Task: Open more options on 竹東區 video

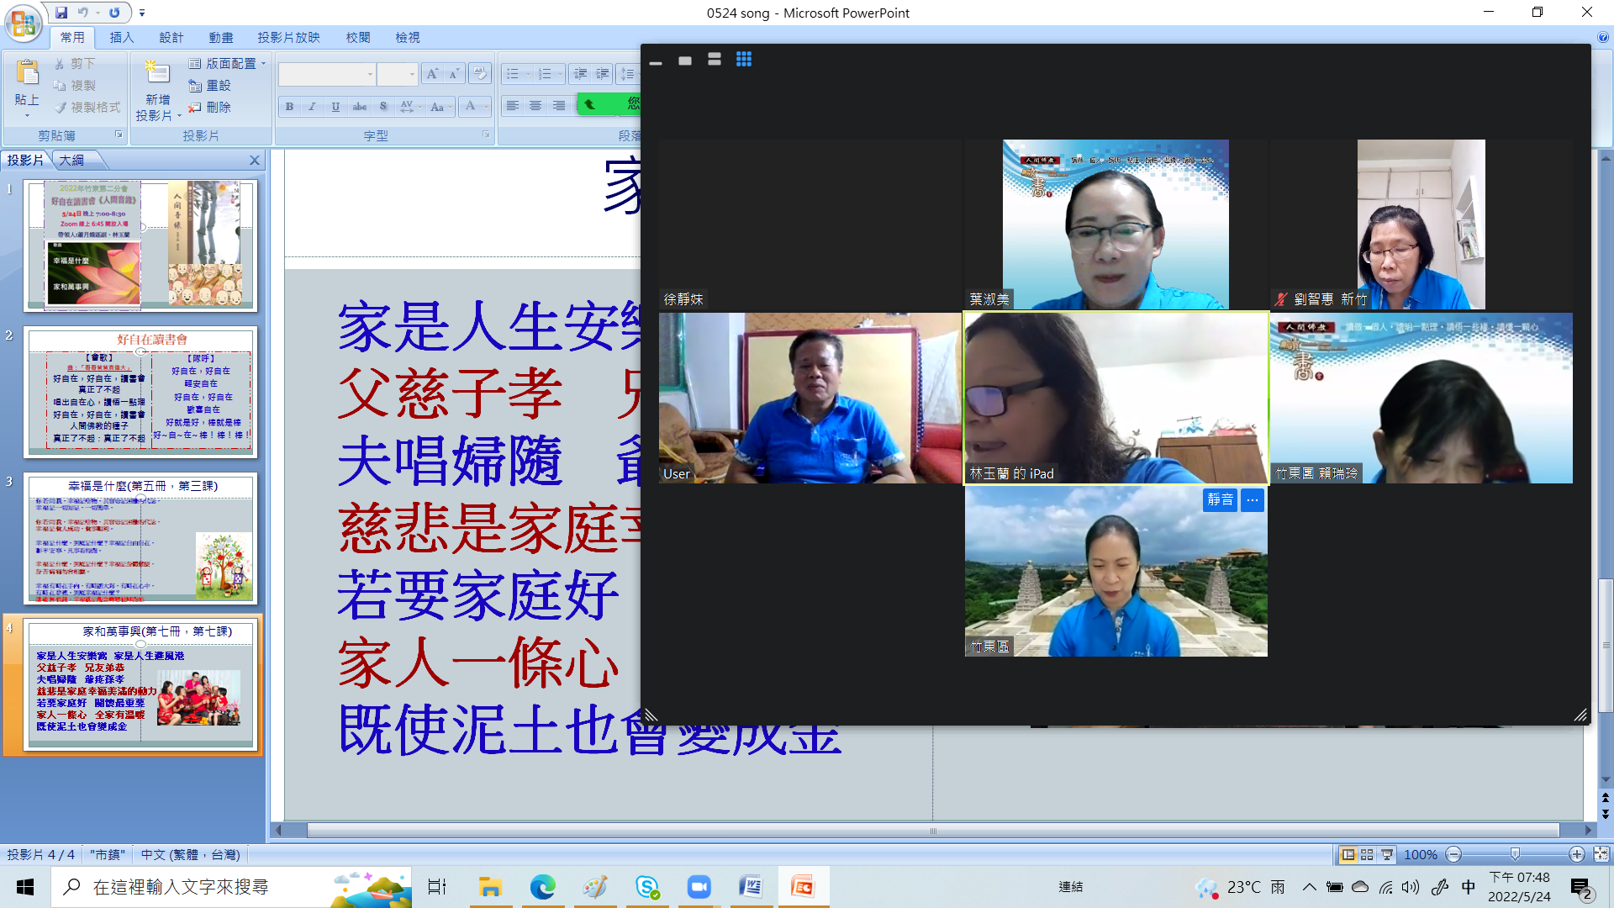Action: point(1253,500)
